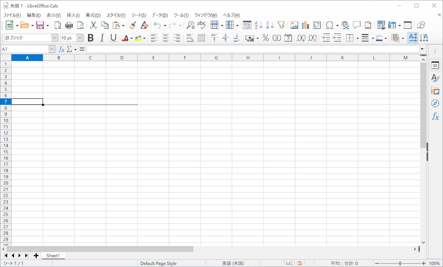This screenshot has height=267, width=443.
Task: Click the font color A swatch
Action: (x=125, y=38)
